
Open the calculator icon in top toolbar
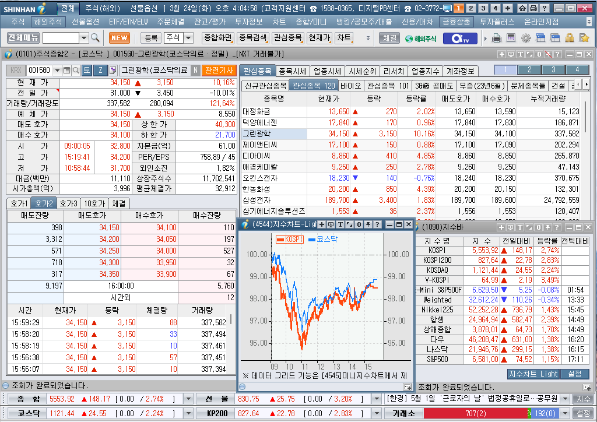click(x=511, y=38)
